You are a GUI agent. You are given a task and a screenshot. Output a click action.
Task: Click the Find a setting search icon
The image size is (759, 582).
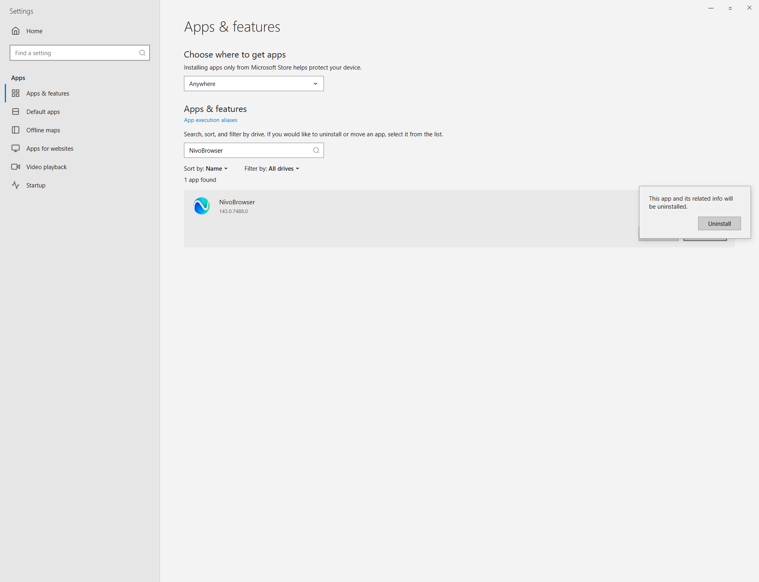click(x=142, y=53)
